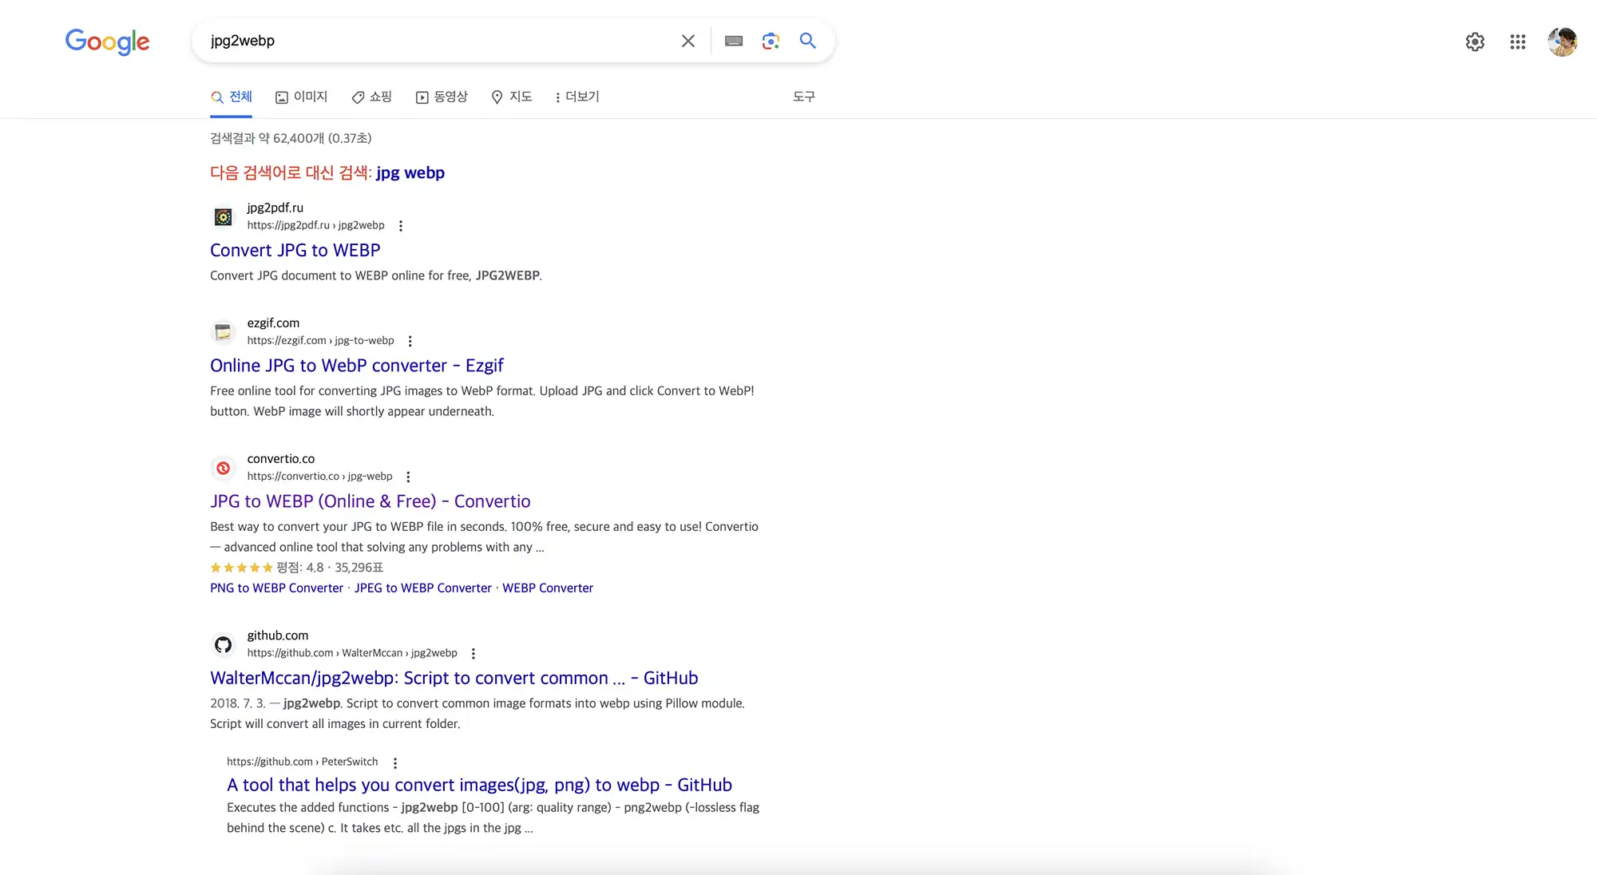Image resolution: width=1597 pixels, height=875 pixels.
Task: Open more options for WalterMccan GitHub result
Action: coord(474,654)
